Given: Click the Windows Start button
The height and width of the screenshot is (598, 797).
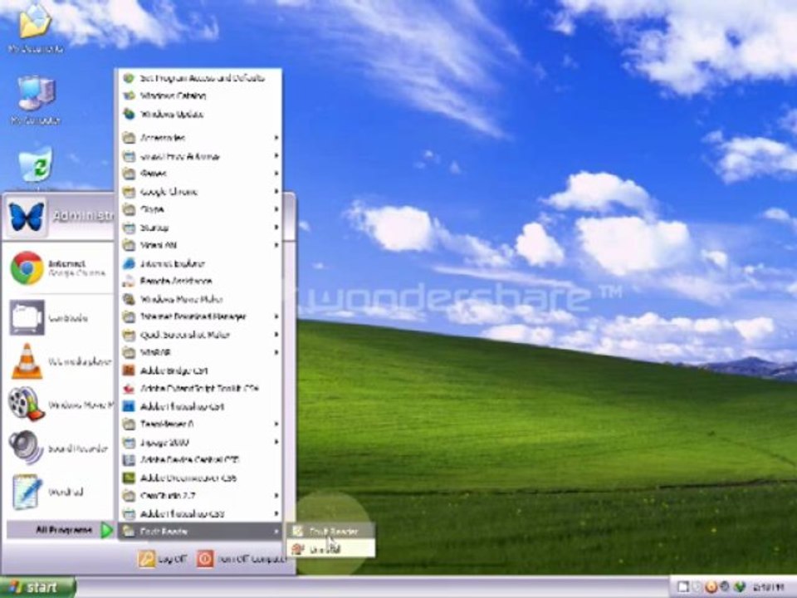Looking at the screenshot, I should (x=37, y=587).
